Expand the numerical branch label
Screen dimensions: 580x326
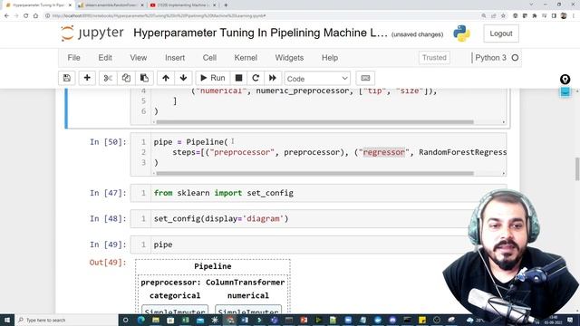[248, 296]
